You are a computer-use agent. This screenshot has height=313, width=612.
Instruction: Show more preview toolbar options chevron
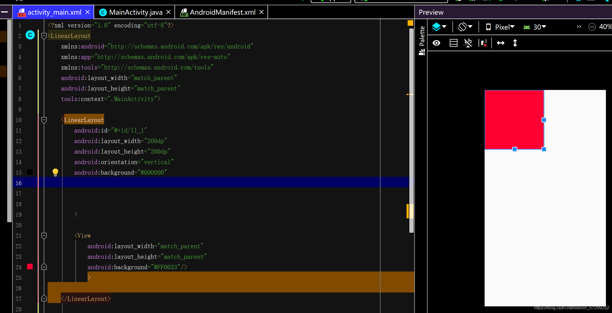click(x=579, y=27)
